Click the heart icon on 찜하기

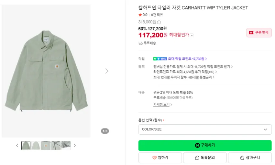click(x=154, y=158)
